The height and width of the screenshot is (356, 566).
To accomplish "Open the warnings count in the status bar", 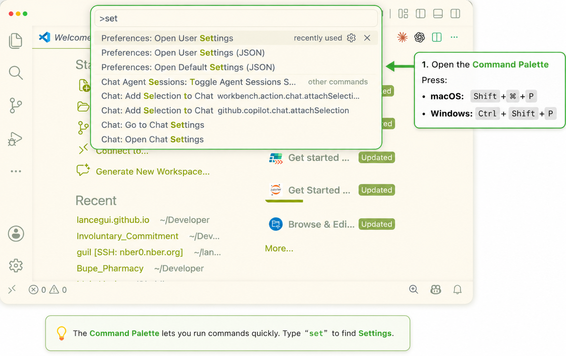I will tap(58, 290).
